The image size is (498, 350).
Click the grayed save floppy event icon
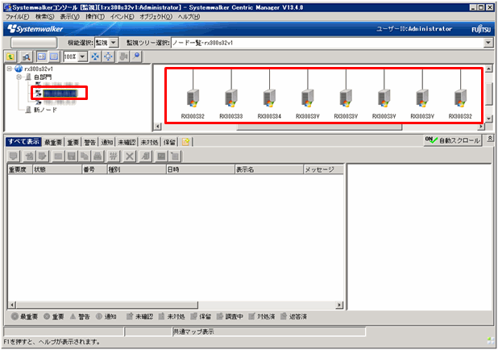coord(72,156)
